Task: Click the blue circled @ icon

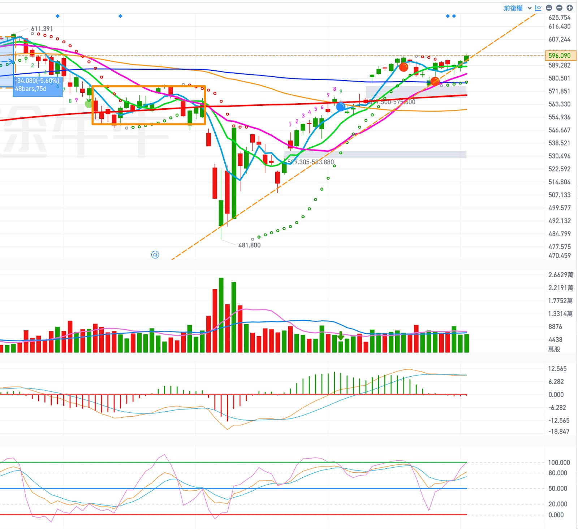Action: coord(155,255)
